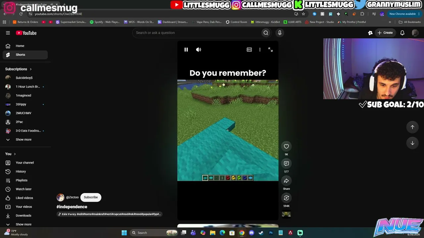This screenshot has width=424, height=238.
Task: Open Liked videos
Action: (25, 198)
